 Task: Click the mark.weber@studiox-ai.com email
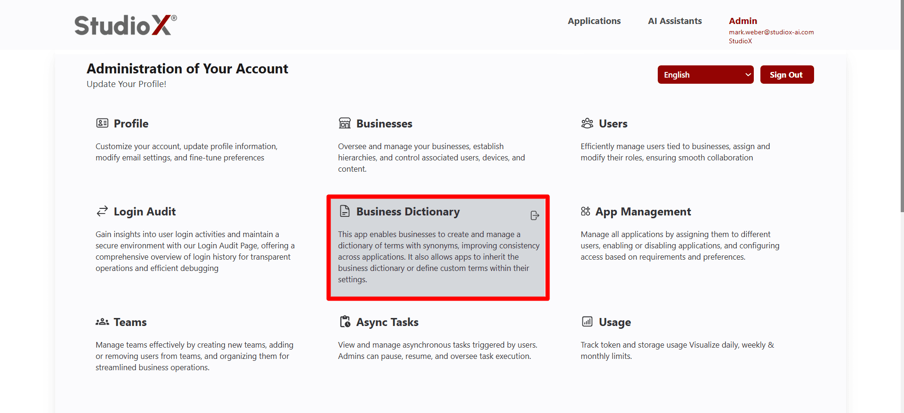click(771, 32)
